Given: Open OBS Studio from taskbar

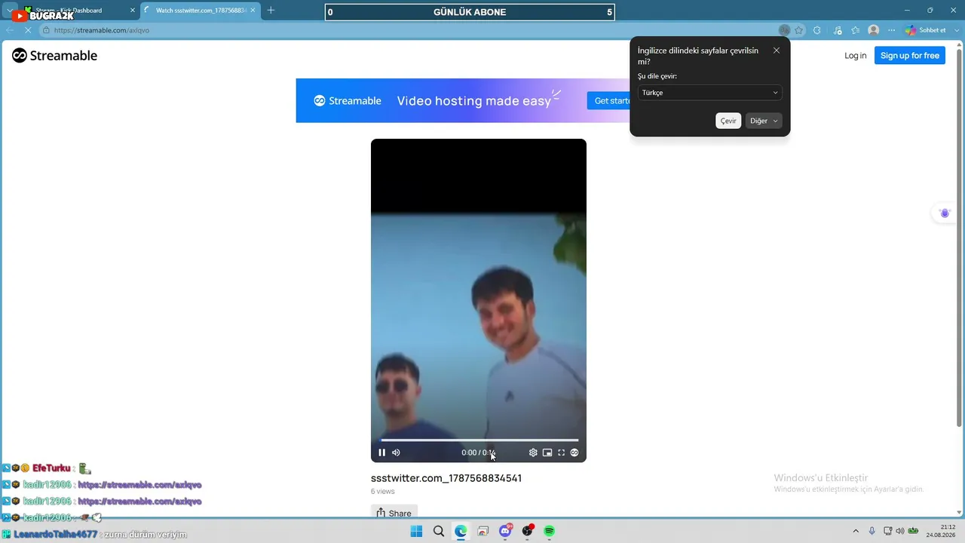Looking at the screenshot, I should click(527, 531).
